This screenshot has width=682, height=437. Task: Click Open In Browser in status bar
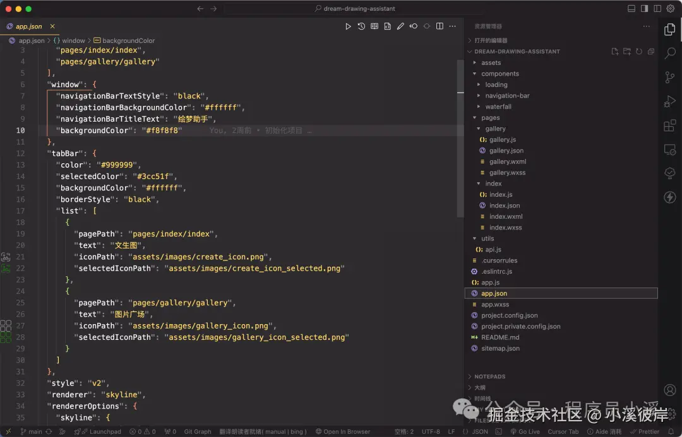(343, 431)
